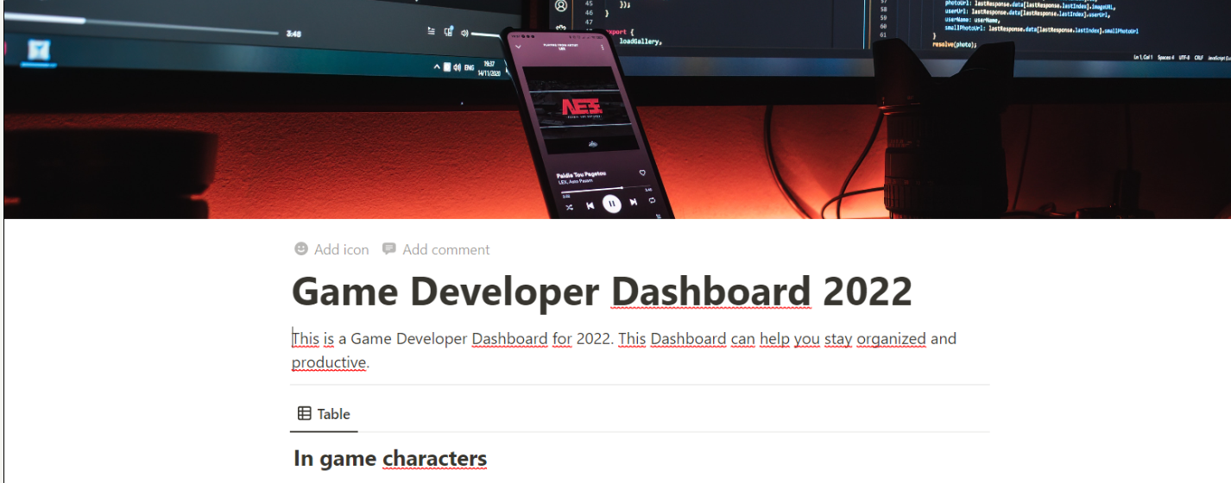The width and height of the screenshot is (1231, 483).
Task: Click the Add comment speech bubble icon
Action: tap(389, 249)
